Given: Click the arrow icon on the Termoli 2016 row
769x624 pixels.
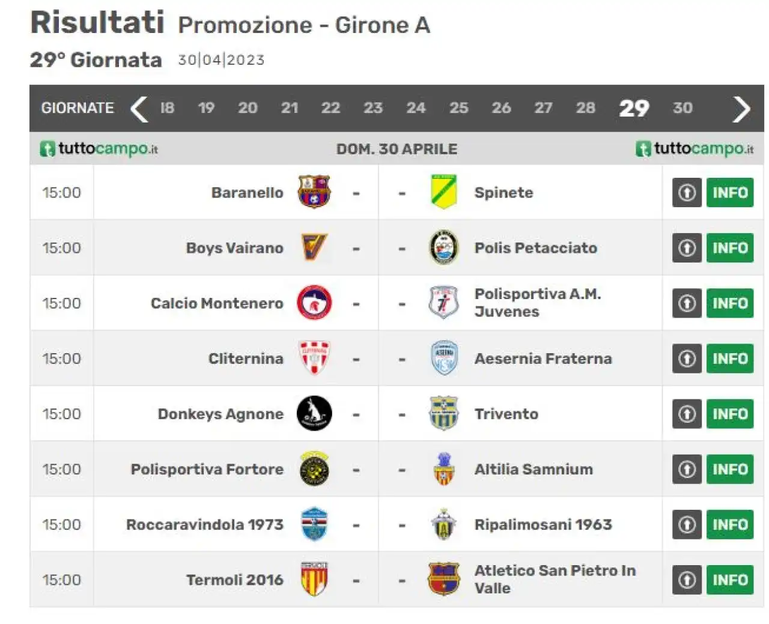Looking at the screenshot, I should pyautogui.click(x=687, y=580).
